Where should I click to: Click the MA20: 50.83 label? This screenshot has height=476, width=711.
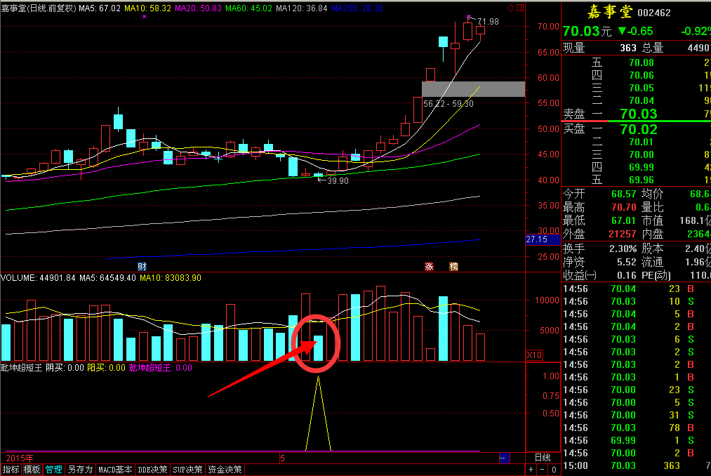[x=198, y=8]
